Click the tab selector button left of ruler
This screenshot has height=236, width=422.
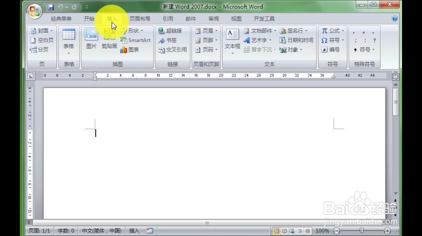coord(30,76)
